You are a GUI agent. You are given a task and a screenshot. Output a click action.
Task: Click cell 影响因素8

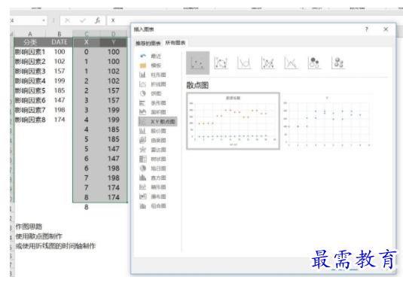click(x=30, y=120)
